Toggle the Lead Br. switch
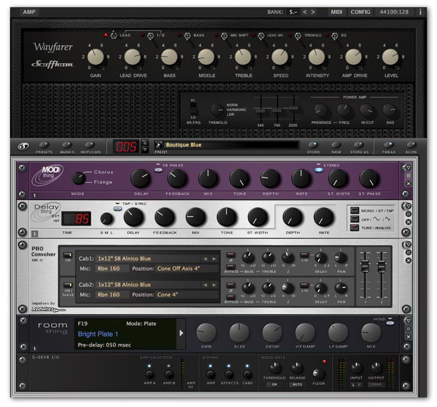The width and height of the screenshot is (437, 407). click(261, 36)
